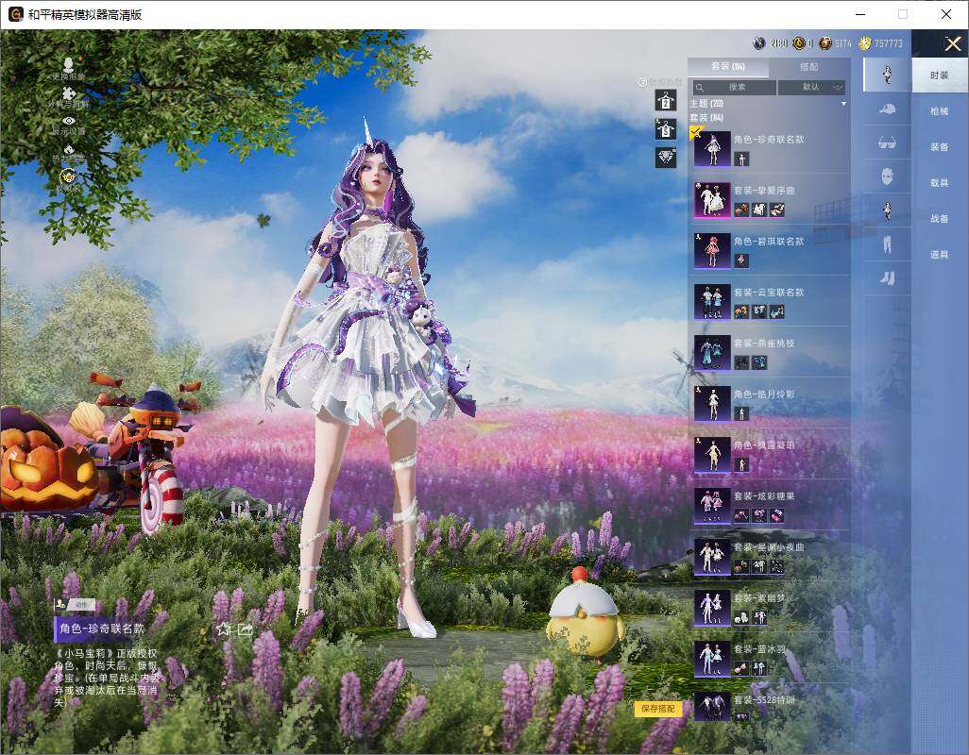Click third item icon under 套装-炫彩糖果
The height and width of the screenshot is (755, 969).
(777, 515)
